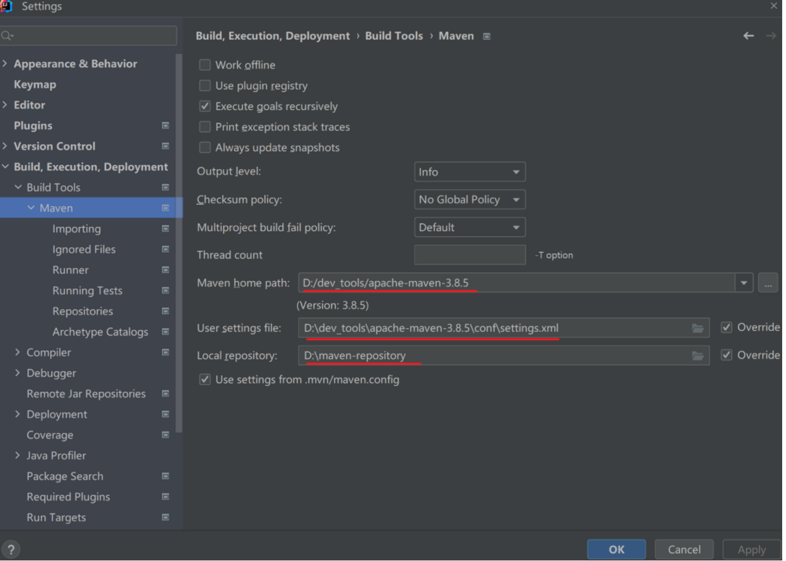
Task: Click the ellipsis browse button for Maven home
Action: (x=767, y=283)
